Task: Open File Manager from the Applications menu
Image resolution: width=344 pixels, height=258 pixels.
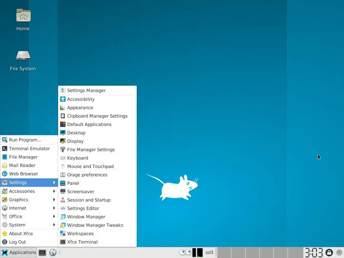Action: (x=29, y=157)
